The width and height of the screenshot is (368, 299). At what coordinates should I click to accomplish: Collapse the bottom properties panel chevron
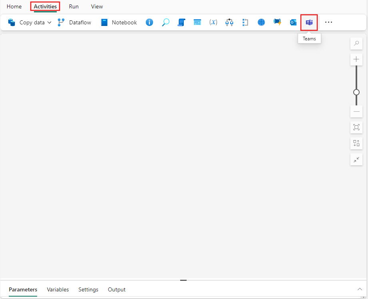pos(360,289)
